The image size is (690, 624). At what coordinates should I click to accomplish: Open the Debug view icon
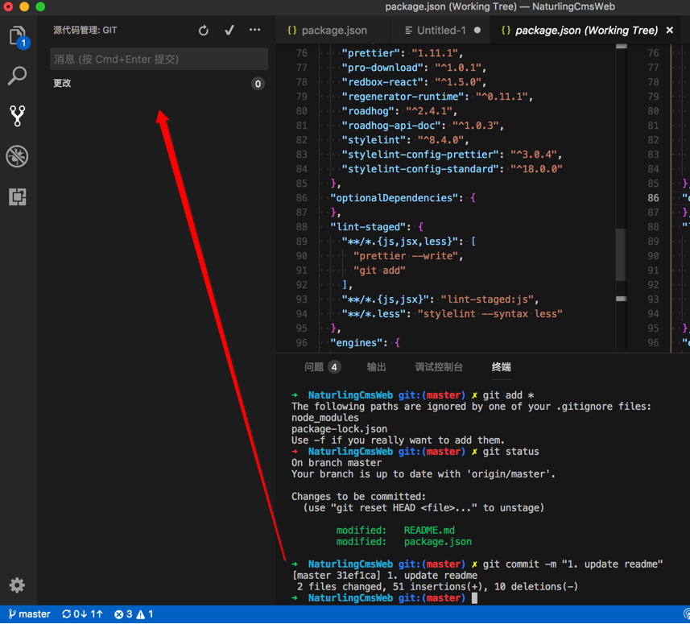(x=18, y=156)
